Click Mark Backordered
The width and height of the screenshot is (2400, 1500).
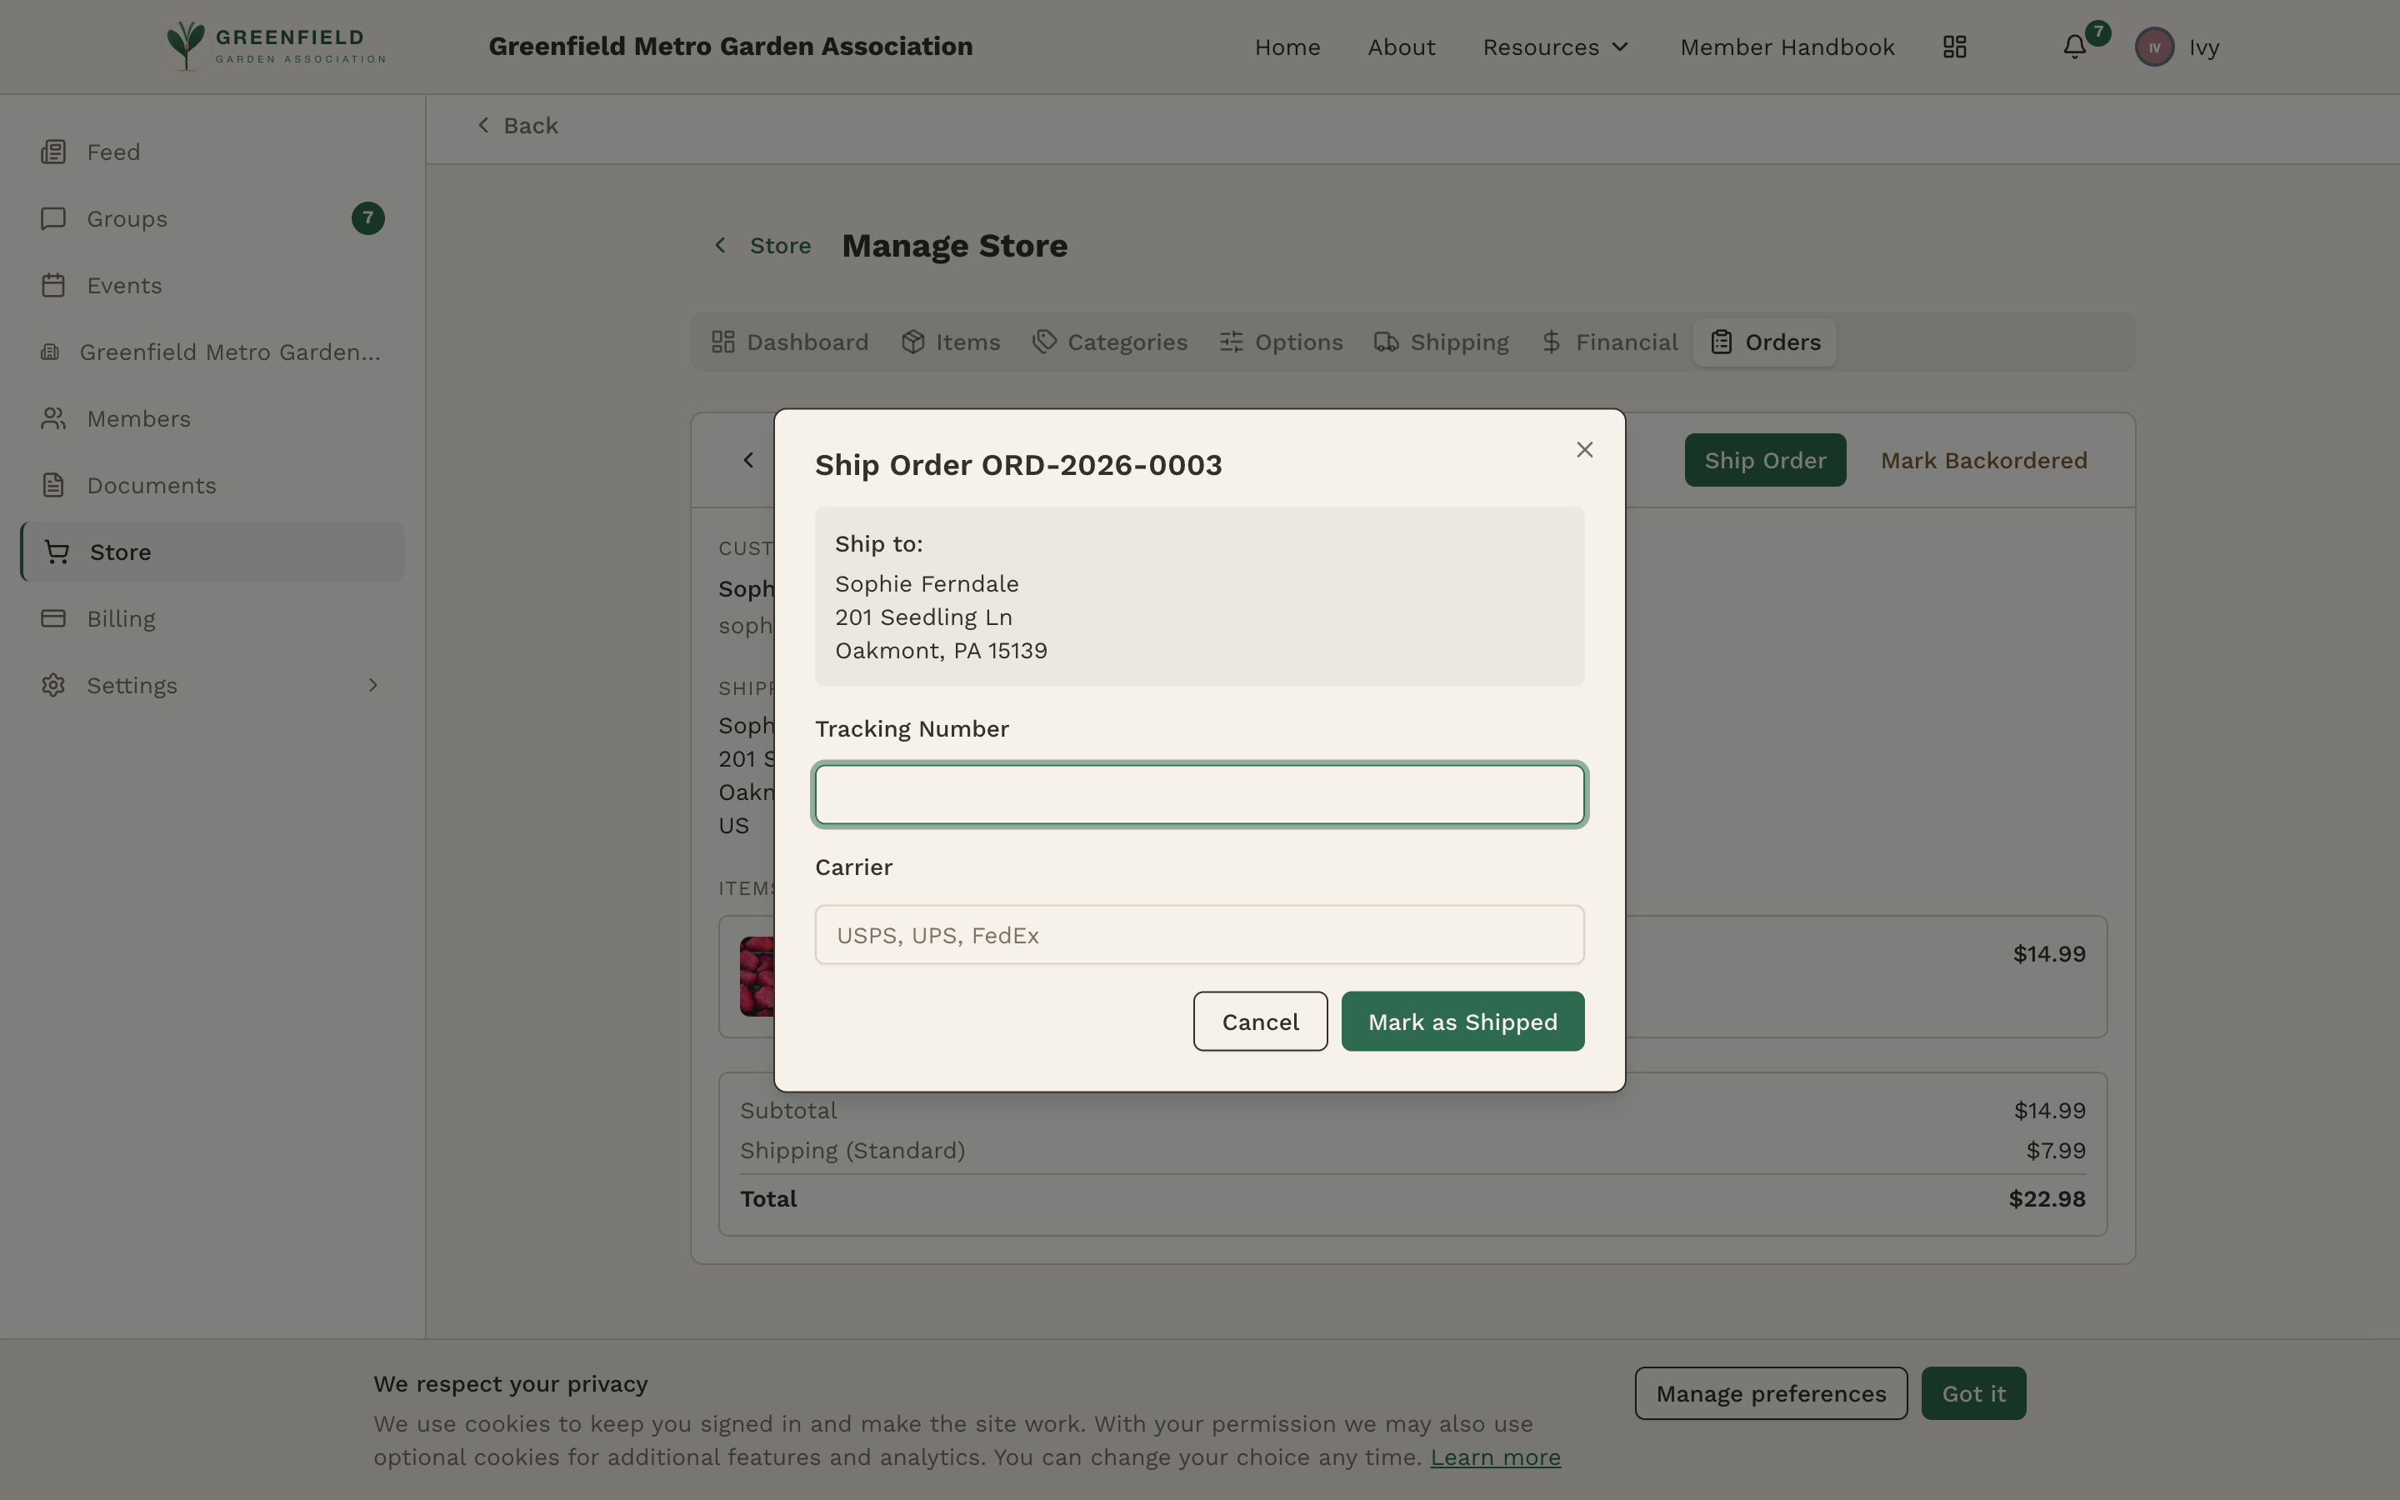click(1983, 459)
